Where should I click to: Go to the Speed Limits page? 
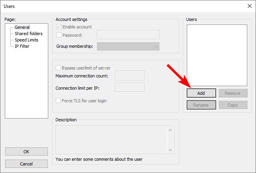point(27,40)
